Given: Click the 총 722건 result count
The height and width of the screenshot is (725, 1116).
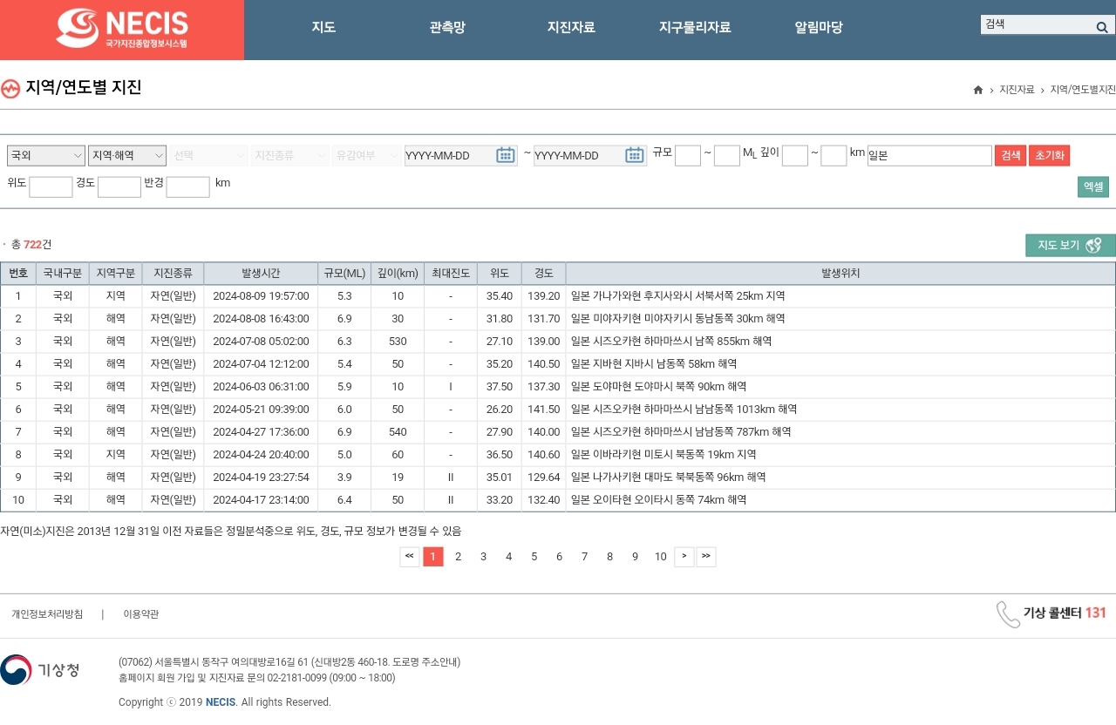Looking at the screenshot, I should (31, 245).
